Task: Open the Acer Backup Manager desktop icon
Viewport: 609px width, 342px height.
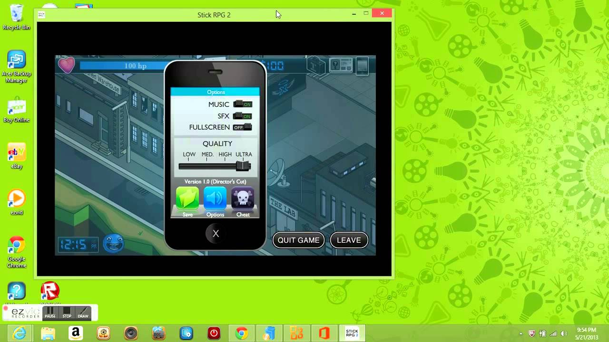Action: (17, 67)
